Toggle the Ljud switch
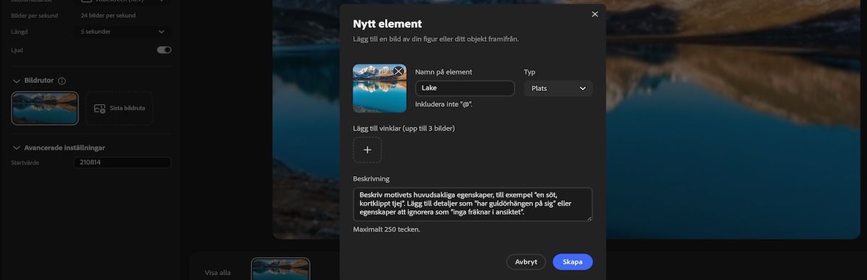The height and width of the screenshot is (280, 867). [164, 50]
